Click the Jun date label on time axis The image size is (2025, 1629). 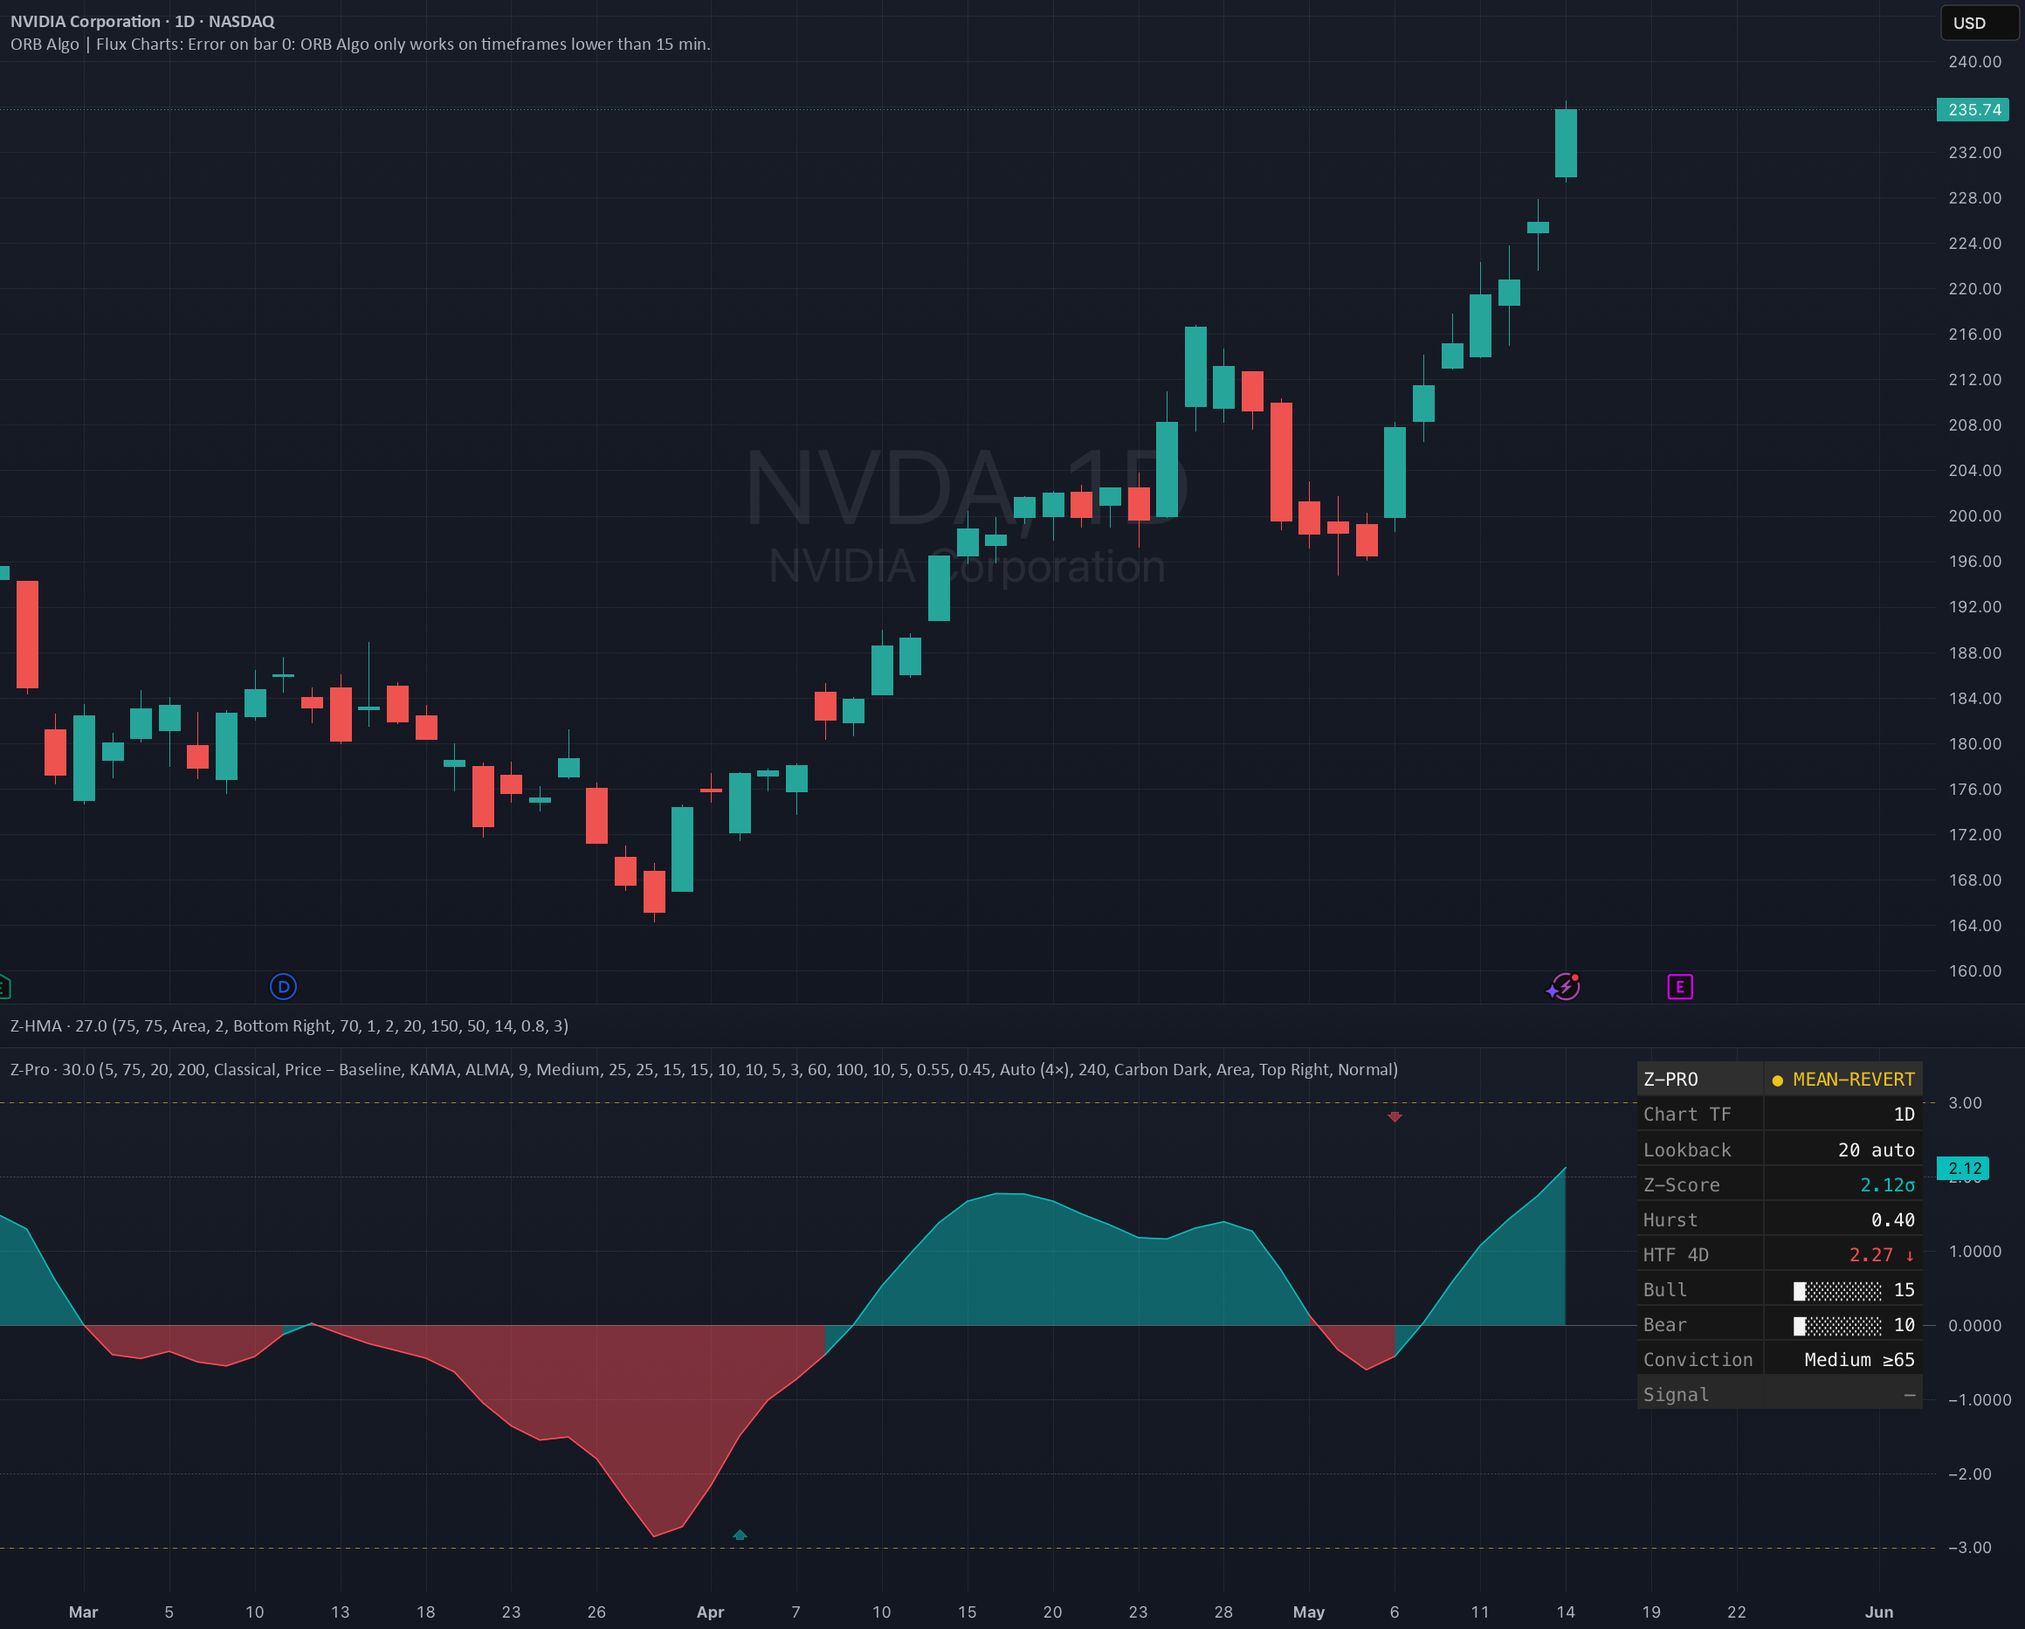tap(1878, 1612)
